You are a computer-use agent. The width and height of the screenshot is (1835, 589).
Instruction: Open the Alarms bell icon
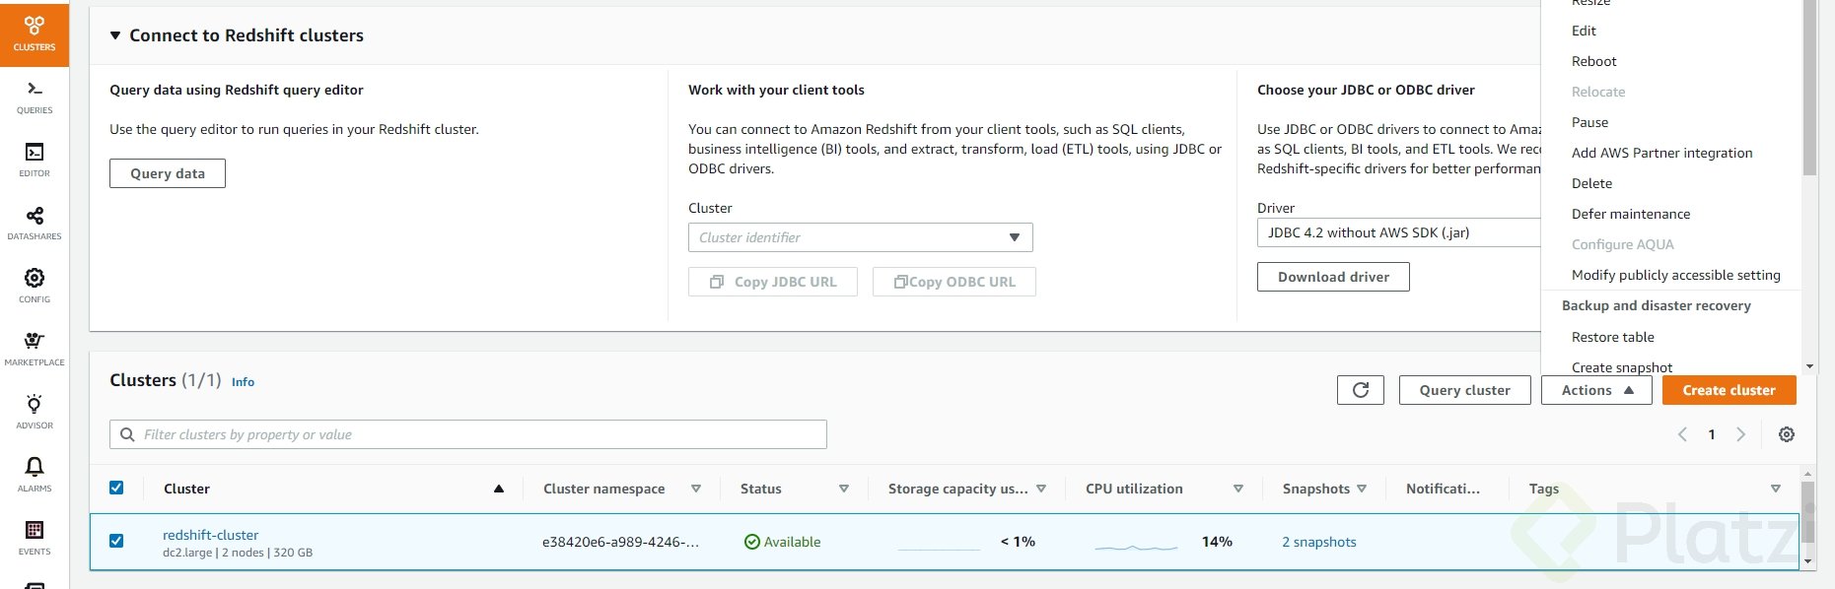pyautogui.click(x=35, y=474)
